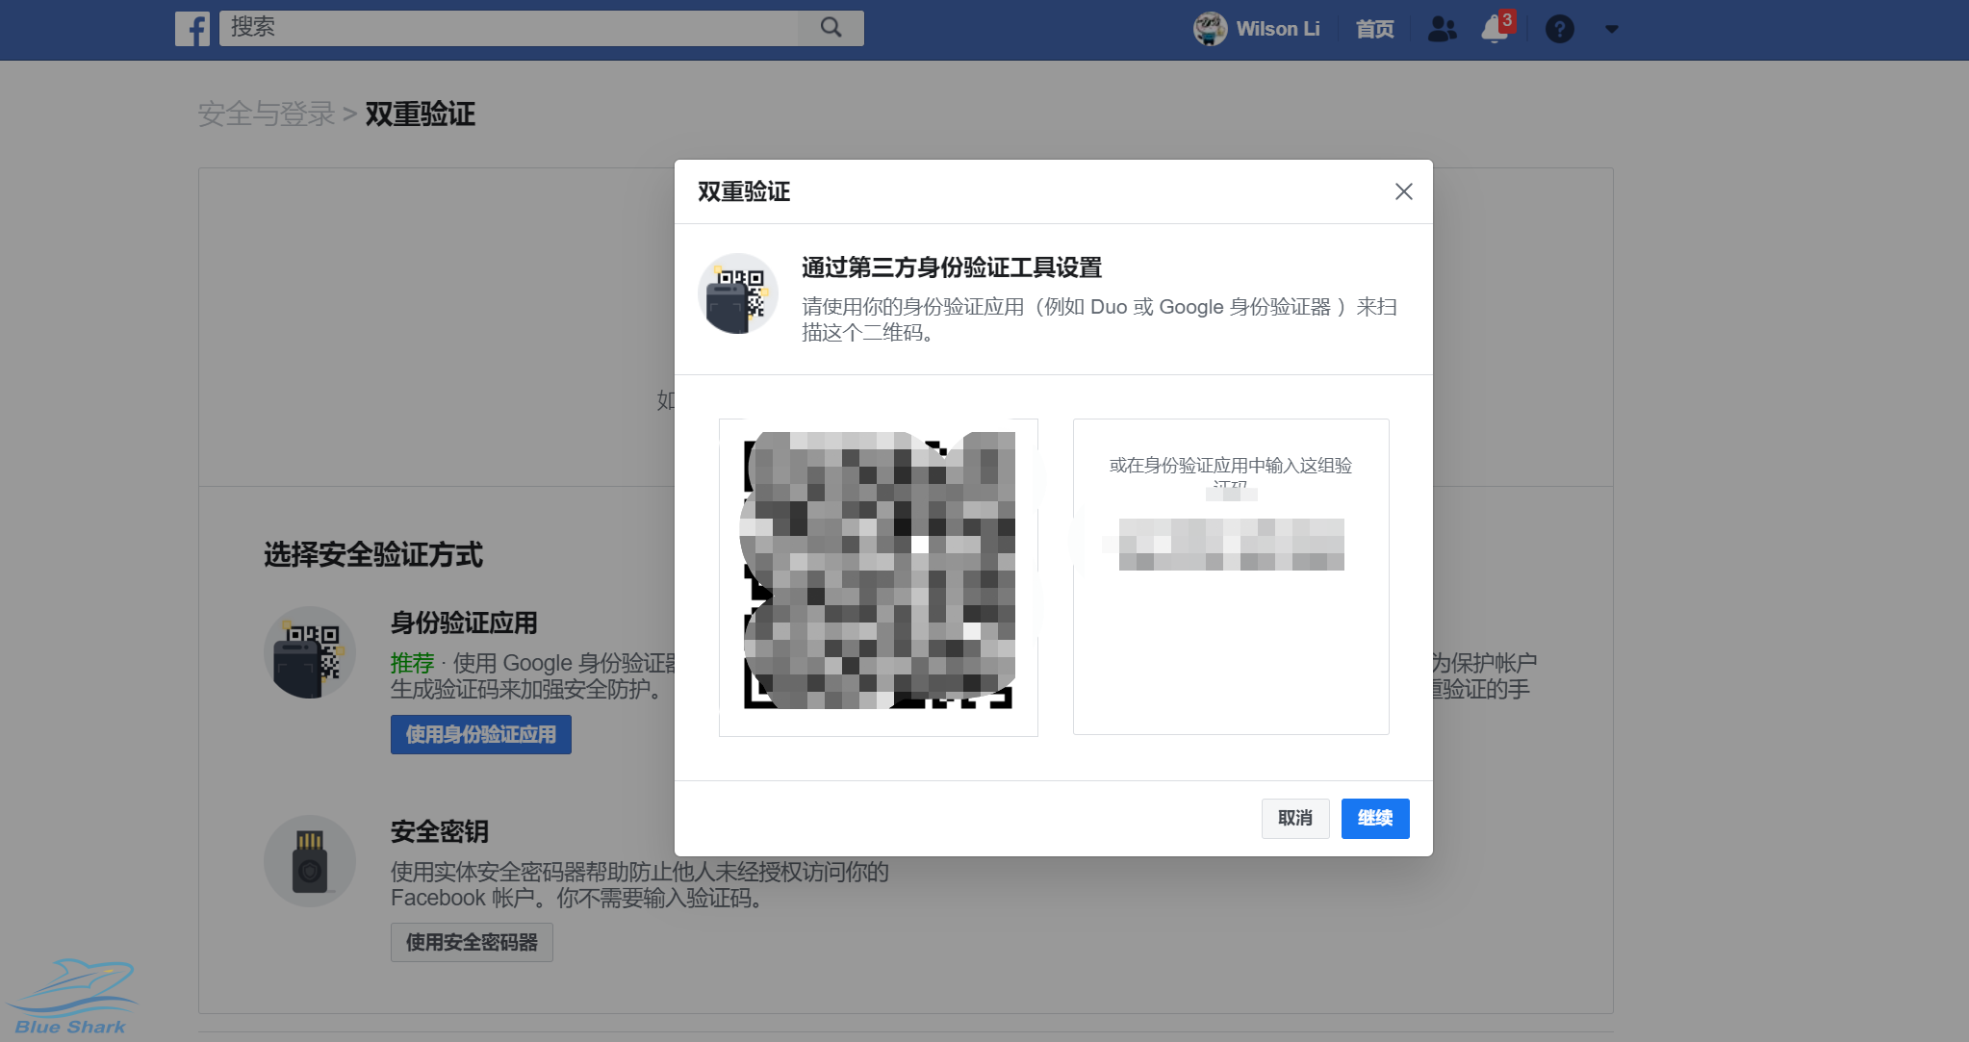This screenshot has height=1042, width=1969.
Task: Click the green 推荐 label
Action: coord(412,663)
